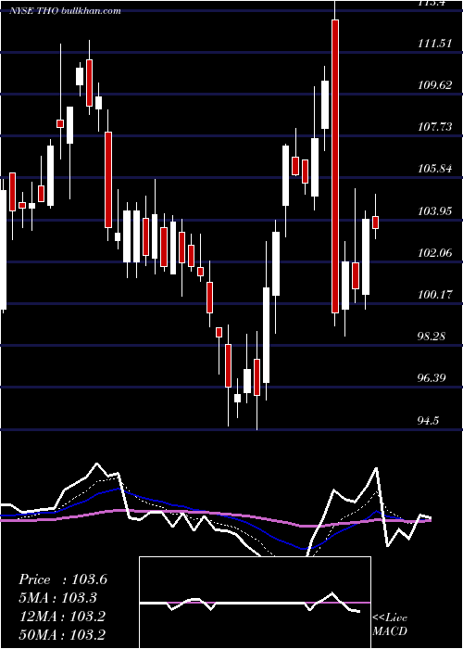Select the 109.62 price axis label
Image resolution: width=463 pixels, height=649 pixels.
click(x=435, y=85)
